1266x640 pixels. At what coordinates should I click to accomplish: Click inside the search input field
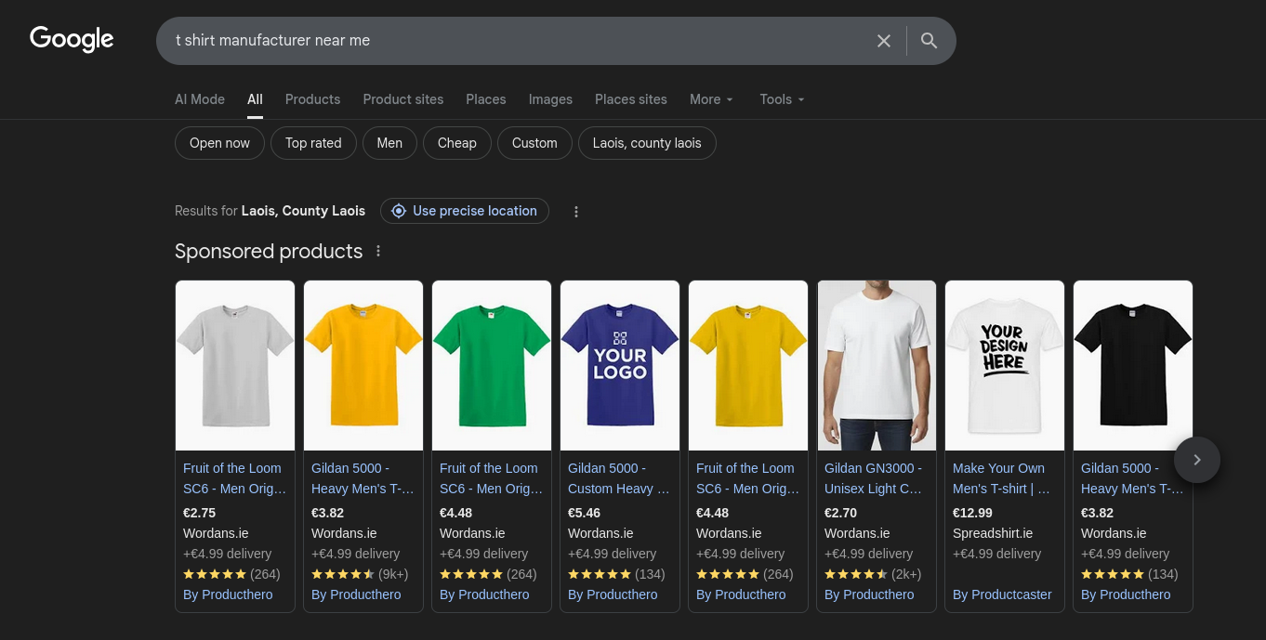(511, 41)
